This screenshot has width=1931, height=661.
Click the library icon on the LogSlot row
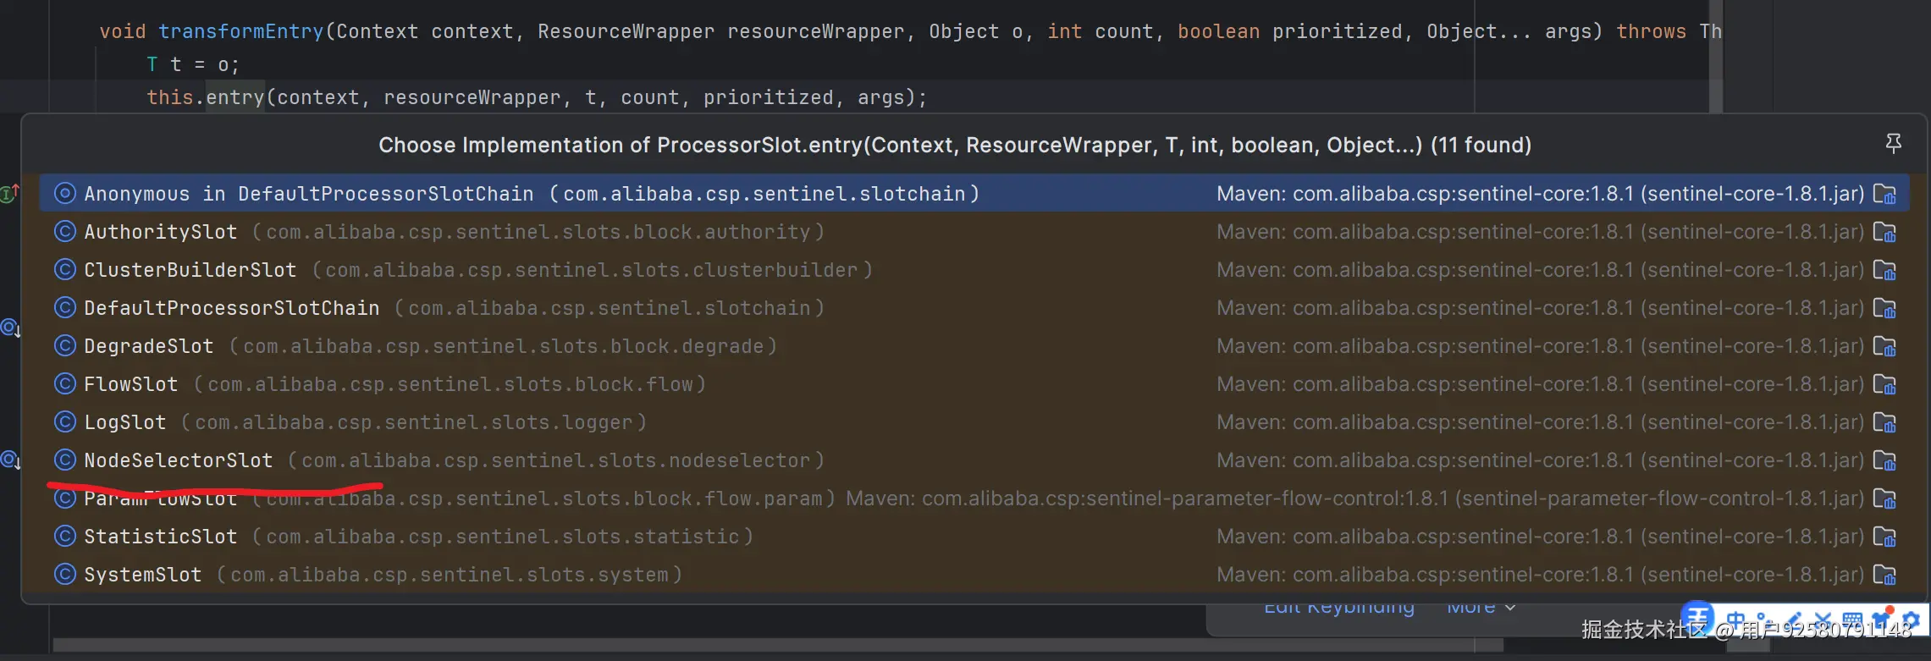coord(1884,422)
